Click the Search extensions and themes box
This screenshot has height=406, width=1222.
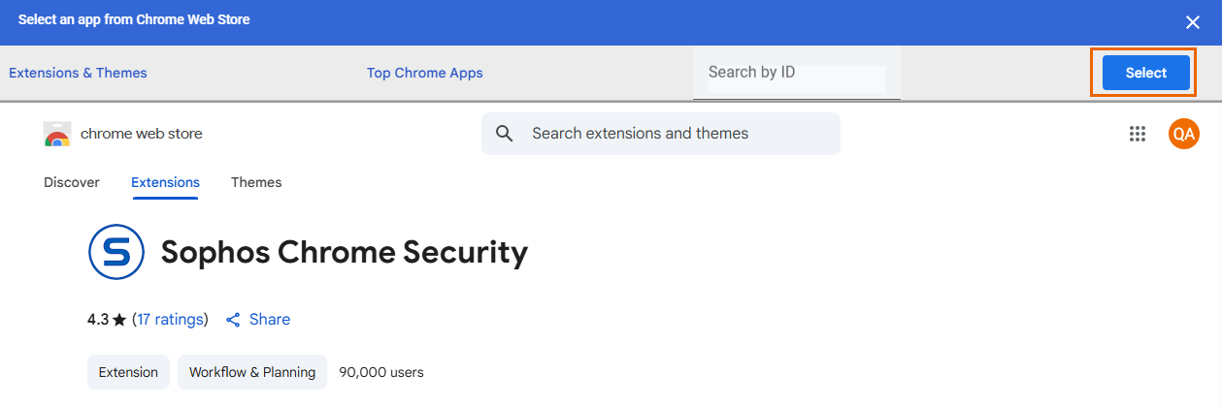click(x=679, y=134)
